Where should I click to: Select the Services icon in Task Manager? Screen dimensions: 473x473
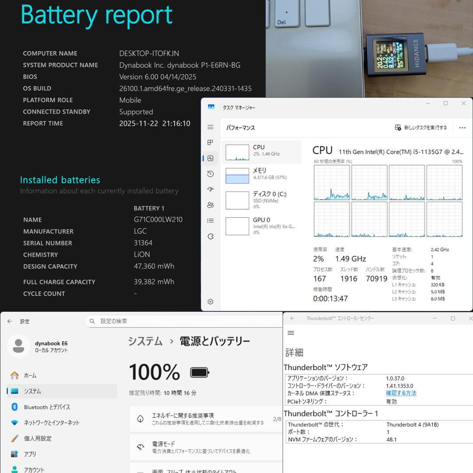[x=210, y=236]
